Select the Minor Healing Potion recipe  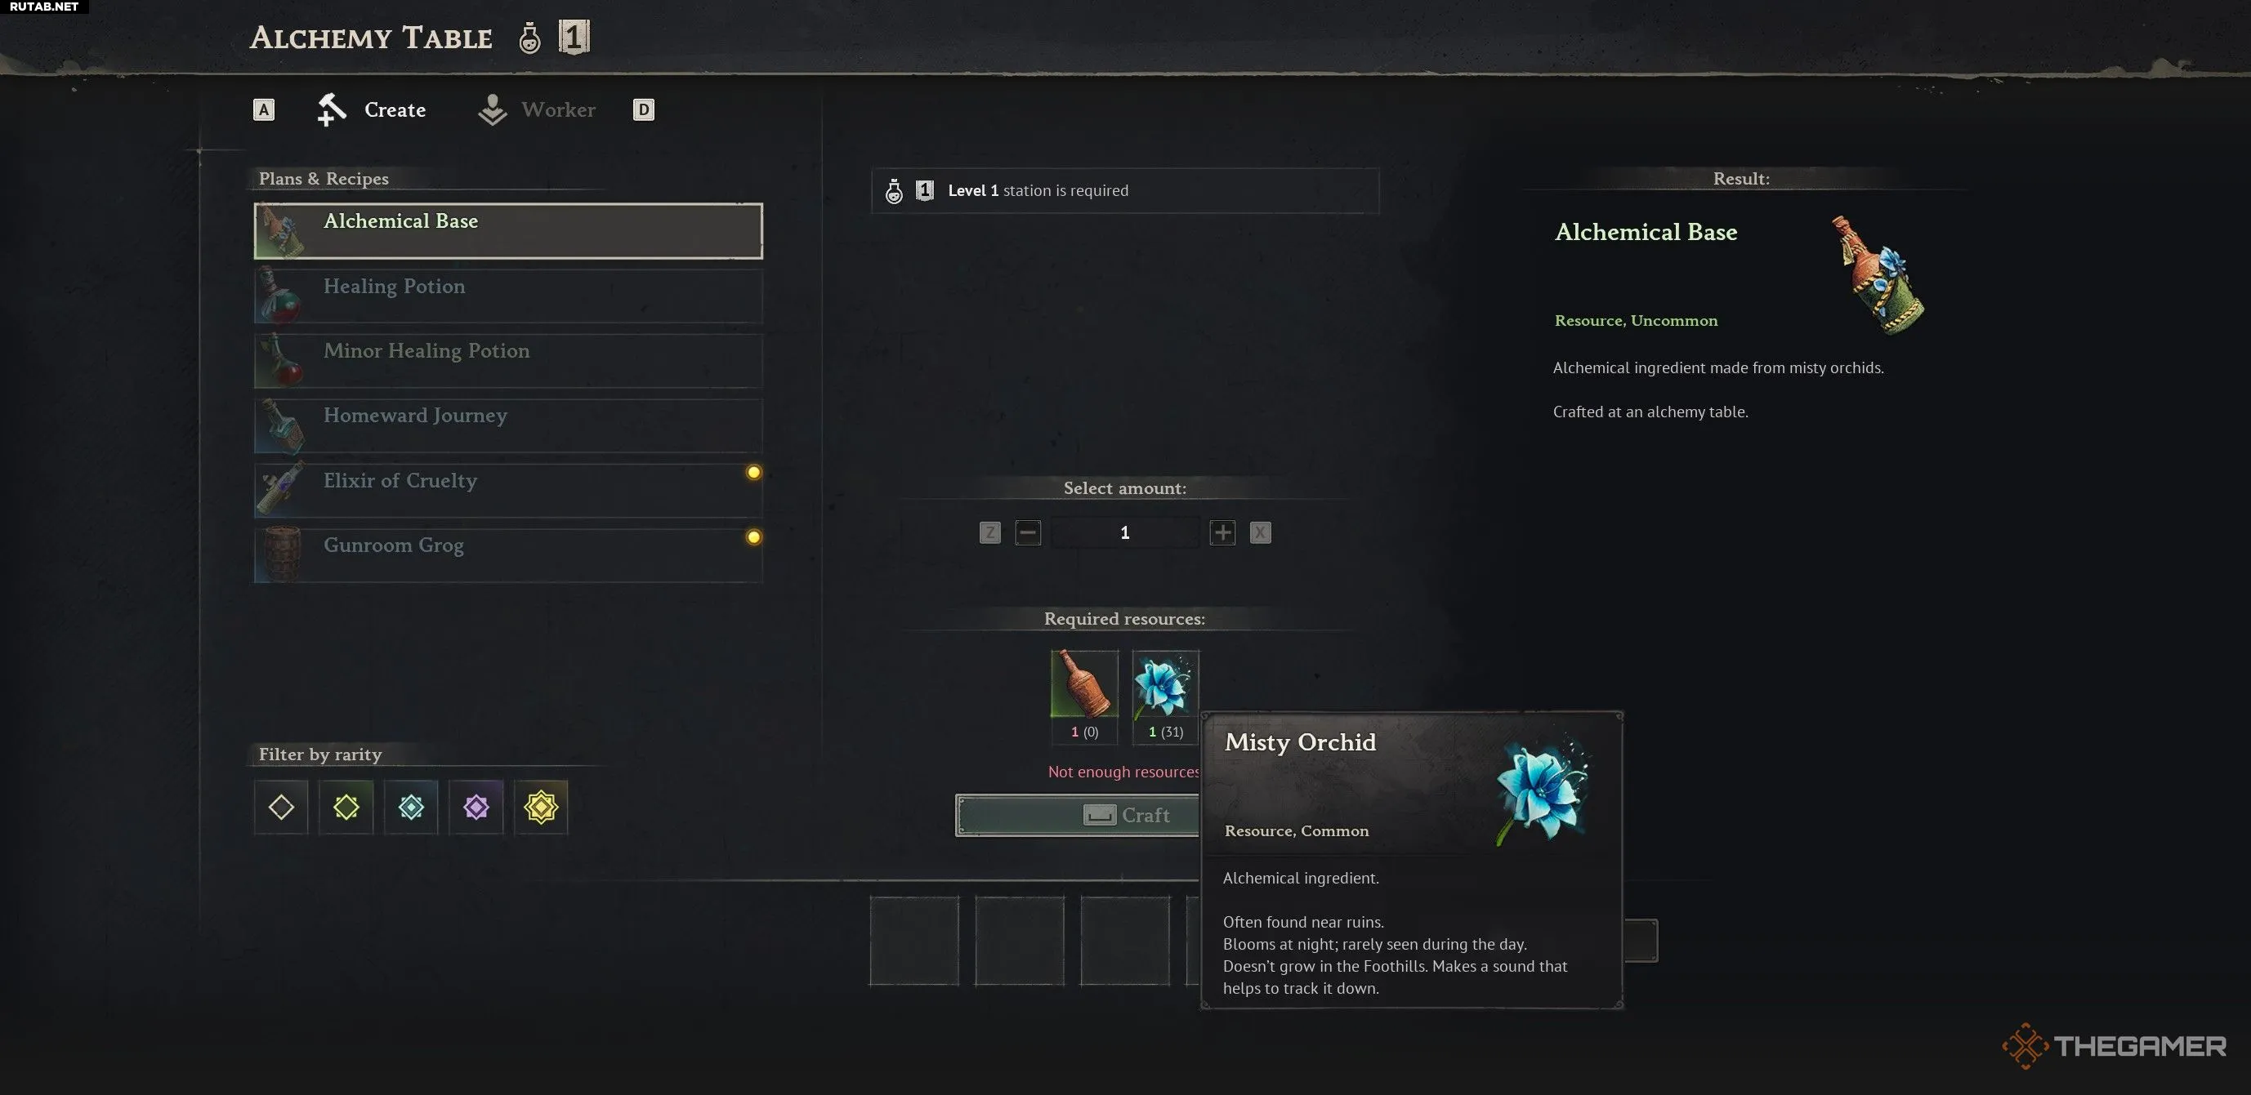508,361
